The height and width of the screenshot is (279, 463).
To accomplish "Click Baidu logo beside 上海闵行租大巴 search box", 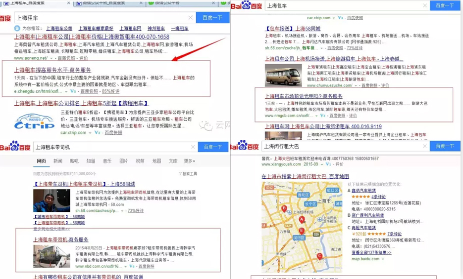I will click(x=245, y=146).
